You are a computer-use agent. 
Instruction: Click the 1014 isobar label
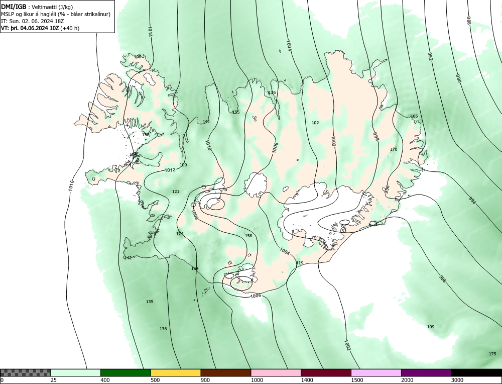[150, 31]
